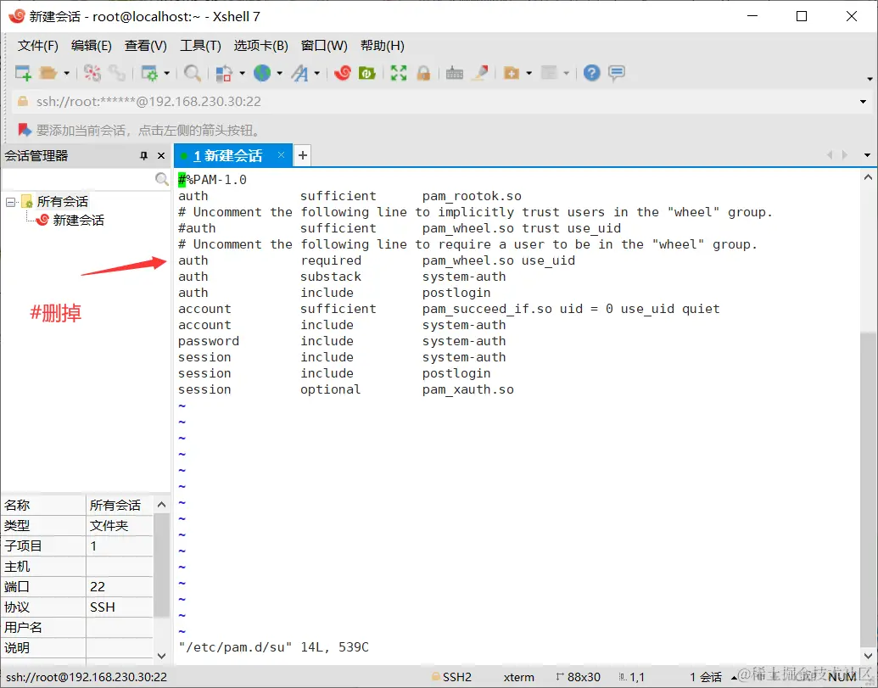Click terminal scrollbar up arrow

click(868, 177)
